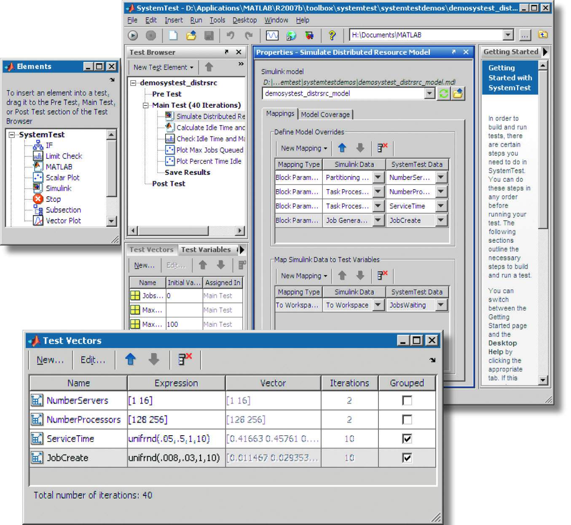Open the Scope plot viewer toolbar icon
This screenshot has height=525, width=571.
pyautogui.click(x=271, y=35)
